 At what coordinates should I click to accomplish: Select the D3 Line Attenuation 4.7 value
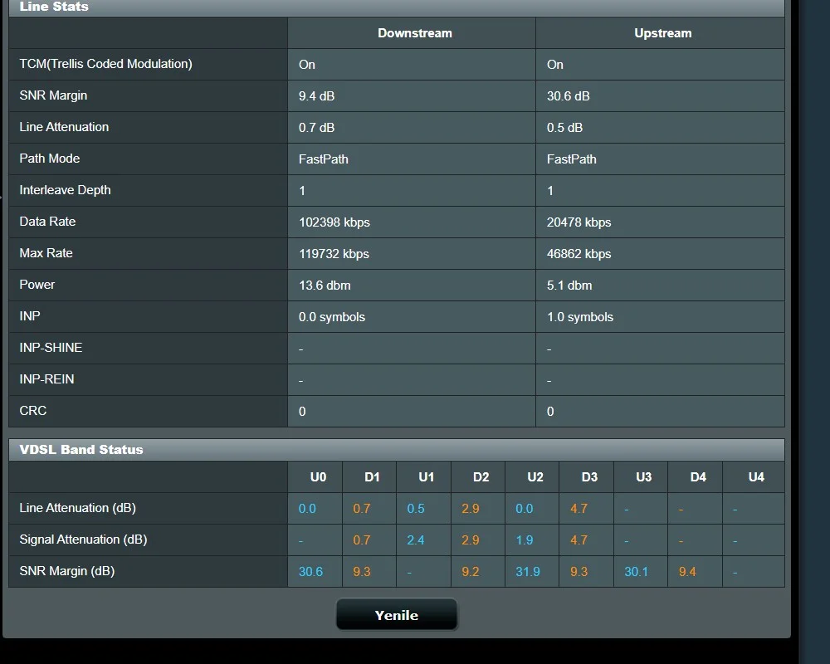[579, 509]
